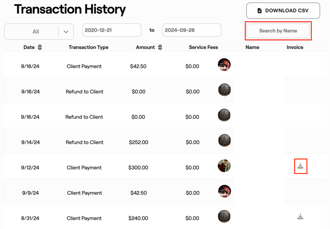Click avatar on 8/31/24 $240.00 payment row
This screenshot has height=229, width=330.
224,217
